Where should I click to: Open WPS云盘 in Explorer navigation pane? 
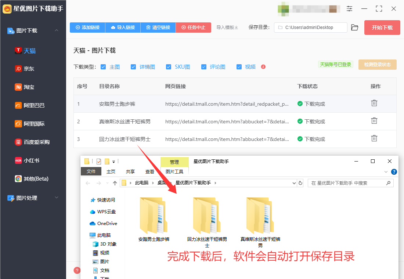pyautogui.click(x=103, y=212)
